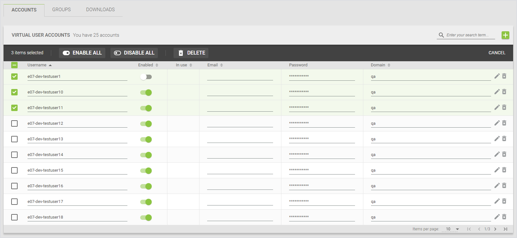Disable the toggle for e07-dev-testuser16
The height and width of the screenshot is (238, 517).
[146, 186]
